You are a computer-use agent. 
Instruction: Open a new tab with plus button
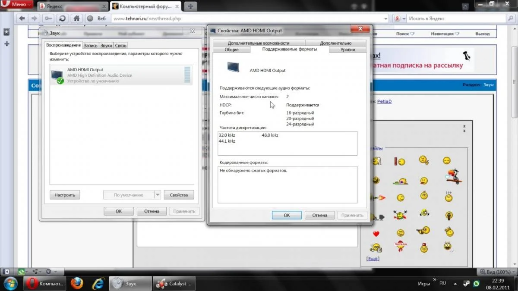click(190, 6)
